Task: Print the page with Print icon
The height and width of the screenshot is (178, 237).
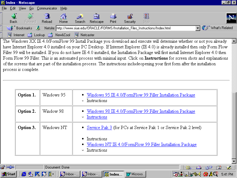Action: point(113,18)
